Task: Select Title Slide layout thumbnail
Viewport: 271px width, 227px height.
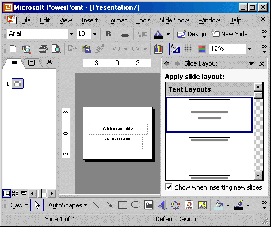Action: (x=209, y=115)
